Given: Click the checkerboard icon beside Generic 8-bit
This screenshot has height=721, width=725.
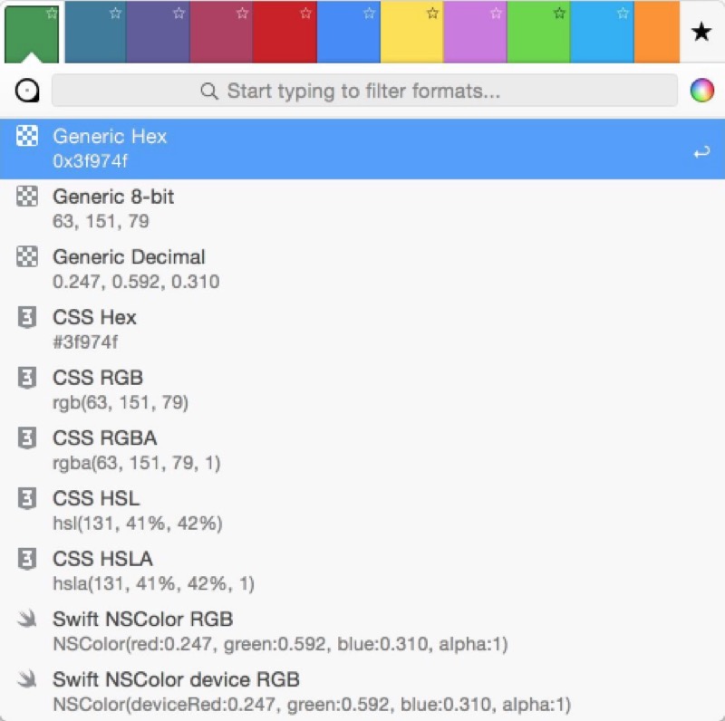Looking at the screenshot, I should pyautogui.click(x=27, y=197).
